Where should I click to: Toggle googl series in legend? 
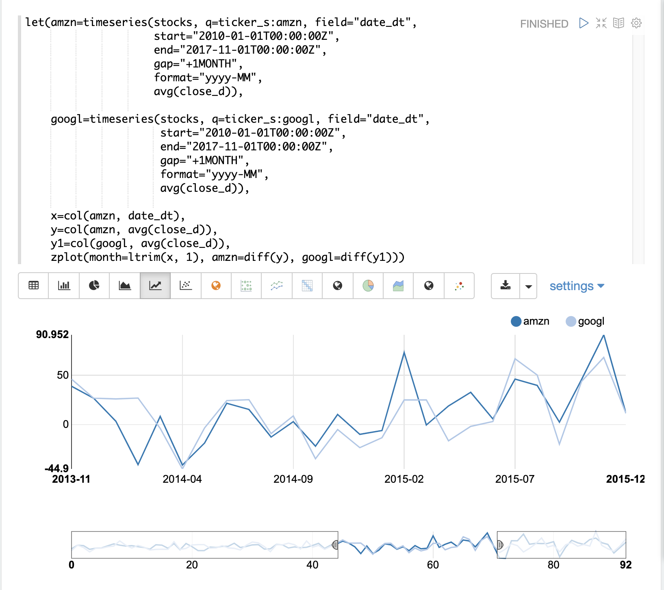[x=585, y=321]
